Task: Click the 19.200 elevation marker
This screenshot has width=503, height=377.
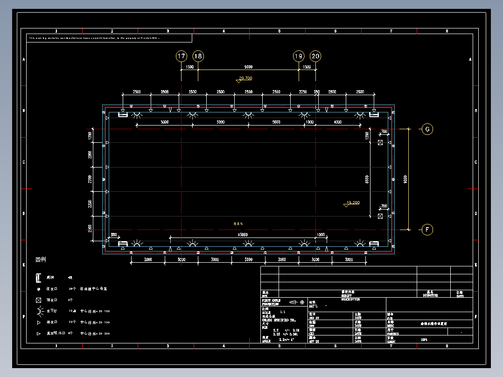Action: click(x=352, y=203)
